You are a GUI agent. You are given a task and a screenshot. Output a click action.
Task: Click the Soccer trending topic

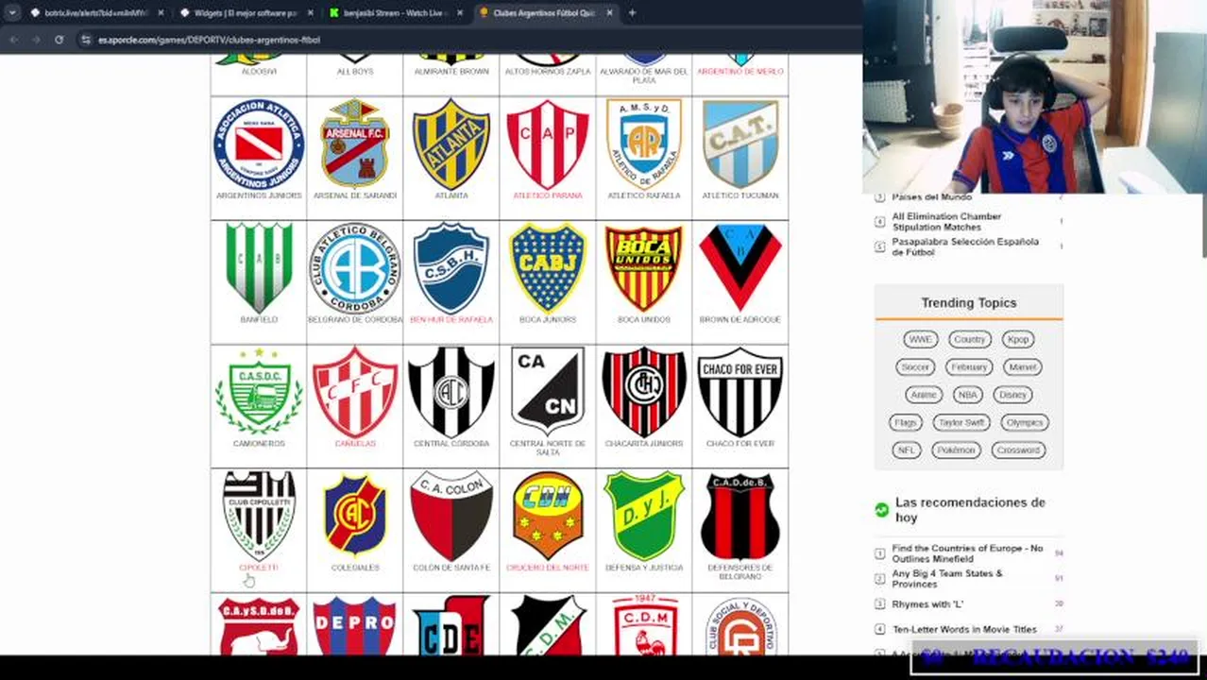(x=915, y=366)
